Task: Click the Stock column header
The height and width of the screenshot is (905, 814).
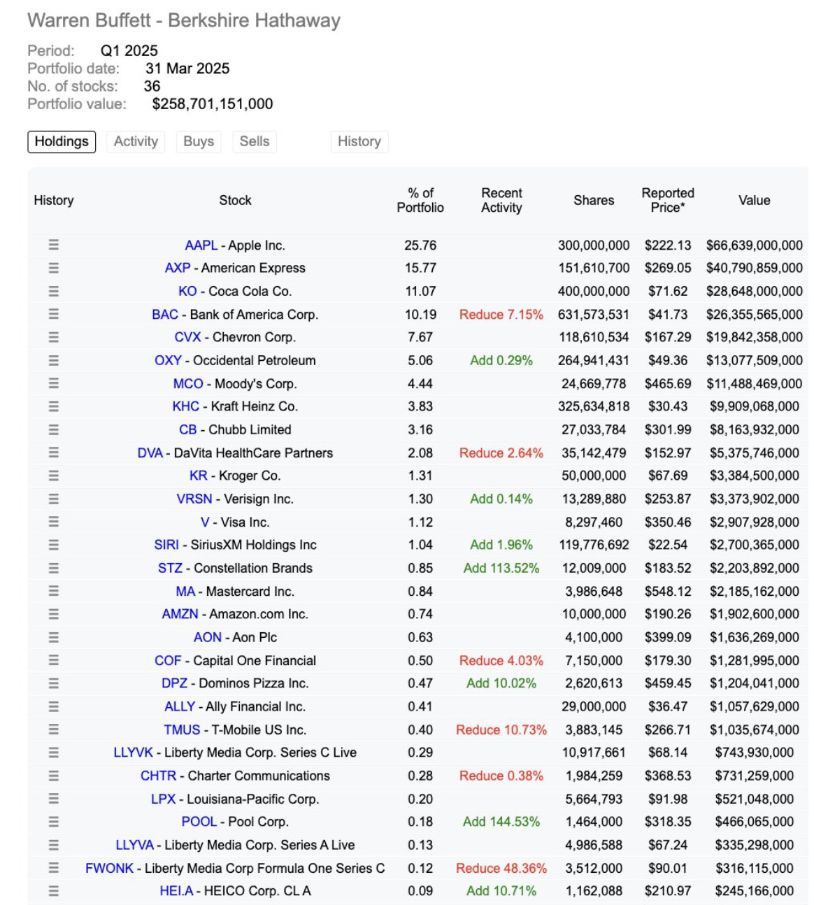Action: [235, 200]
